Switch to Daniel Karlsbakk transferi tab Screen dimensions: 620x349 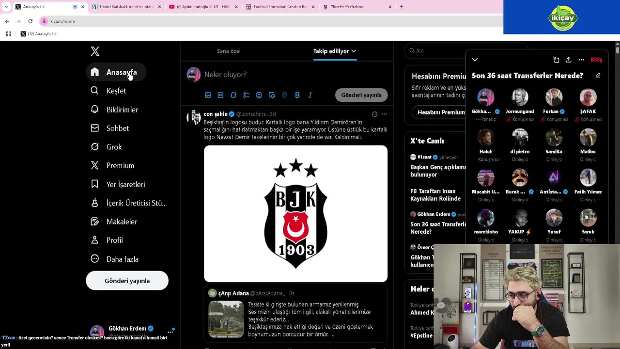point(126,7)
